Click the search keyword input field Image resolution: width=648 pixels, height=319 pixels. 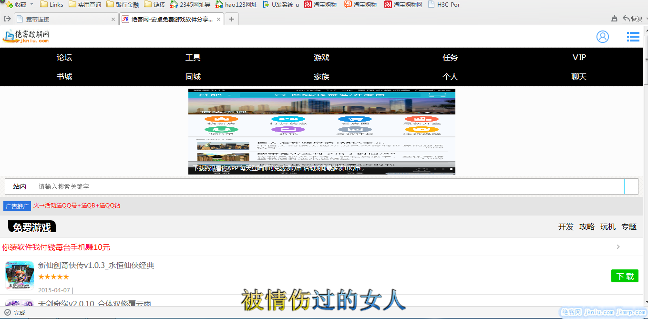click(329, 186)
